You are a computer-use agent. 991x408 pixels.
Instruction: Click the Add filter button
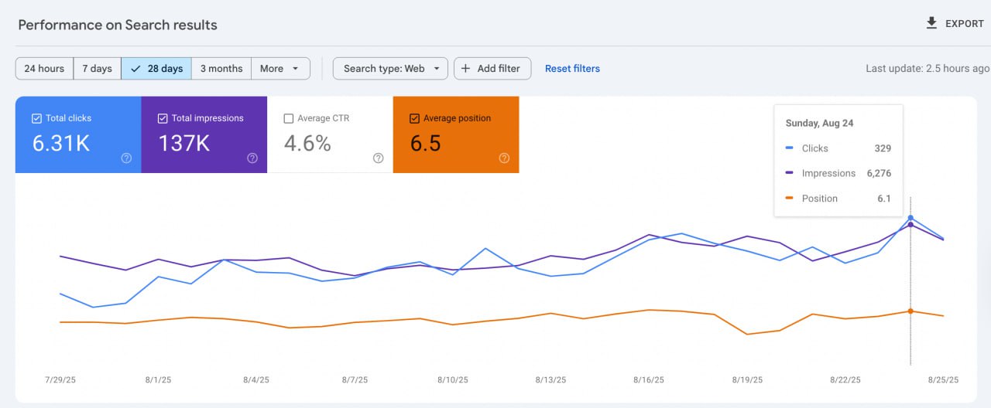(x=492, y=69)
